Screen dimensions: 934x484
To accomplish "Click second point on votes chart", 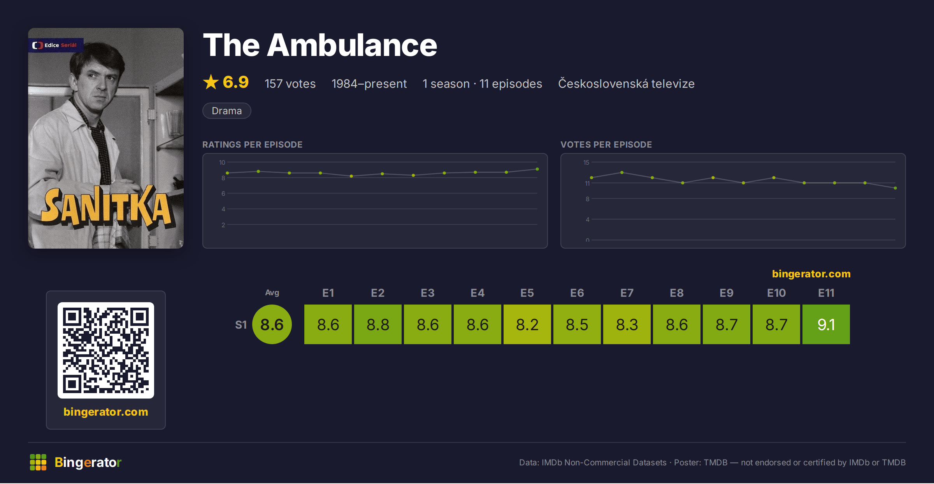I will [x=622, y=172].
